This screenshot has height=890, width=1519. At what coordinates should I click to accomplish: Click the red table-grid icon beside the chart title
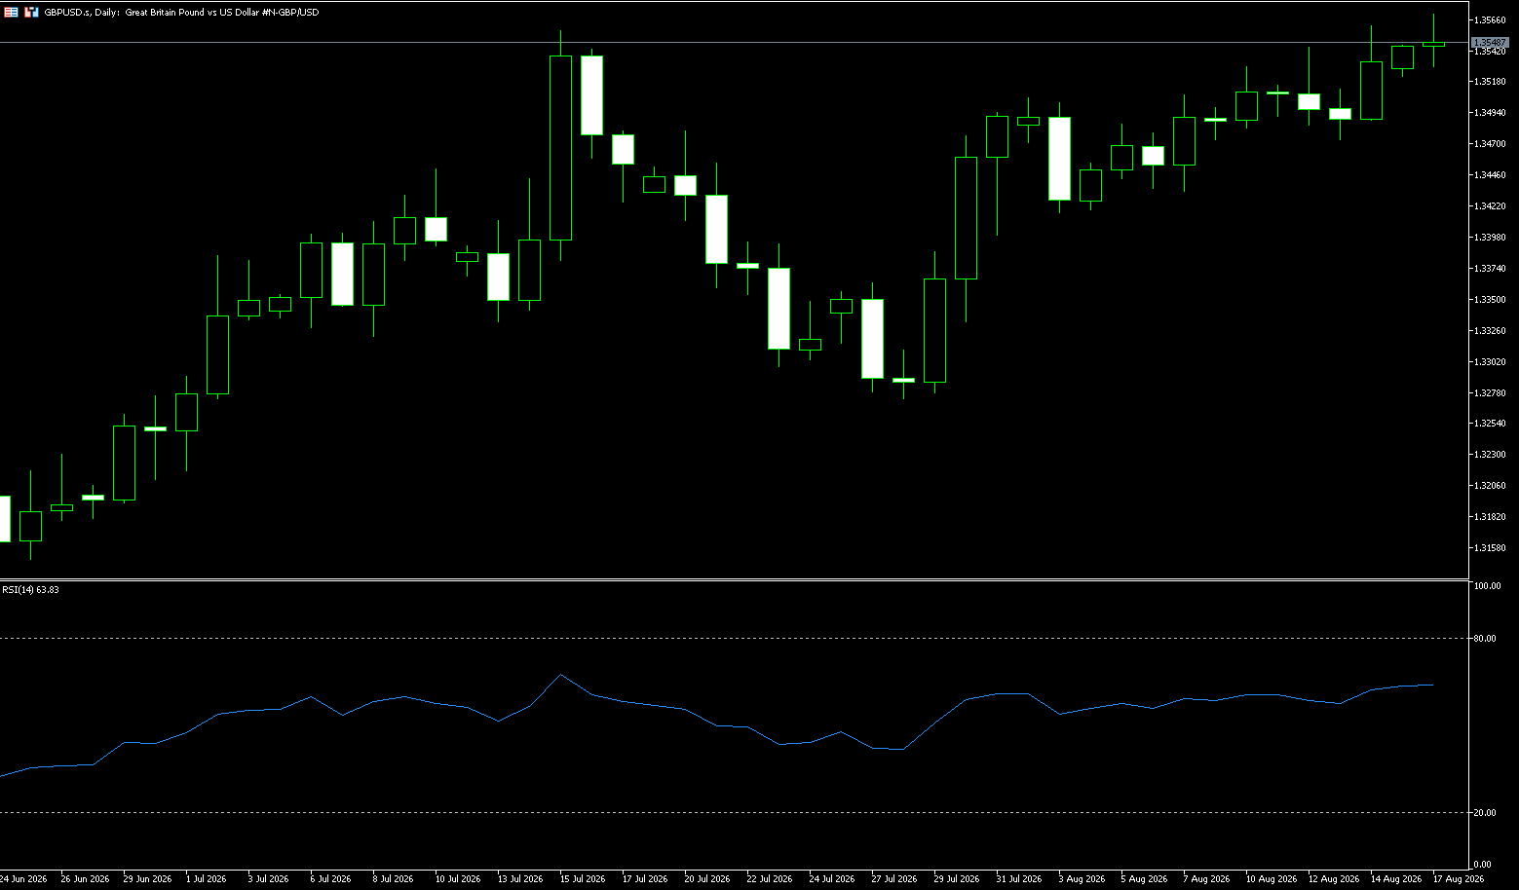click(x=11, y=12)
